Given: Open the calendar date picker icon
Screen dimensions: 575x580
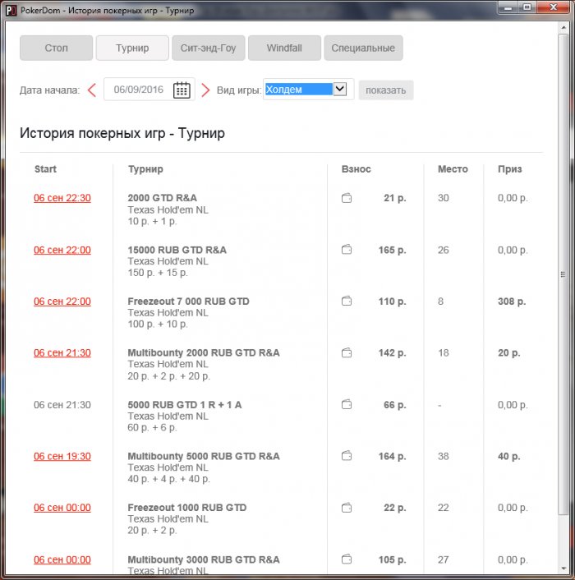Looking at the screenshot, I should point(182,90).
